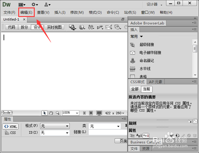Switch to the AP 元素 tab
The height and width of the screenshot is (153, 199).
pos(156,82)
